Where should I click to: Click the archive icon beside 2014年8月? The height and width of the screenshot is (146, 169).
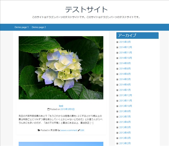[117, 69]
